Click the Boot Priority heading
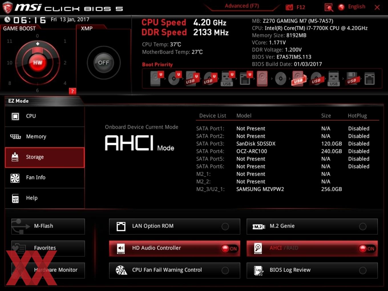This screenshot has height=291, width=388. [157, 64]
